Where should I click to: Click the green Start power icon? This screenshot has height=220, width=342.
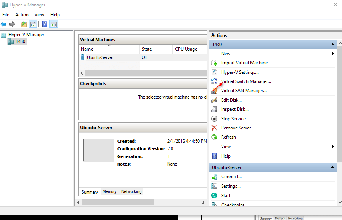[x=214, y=196]
